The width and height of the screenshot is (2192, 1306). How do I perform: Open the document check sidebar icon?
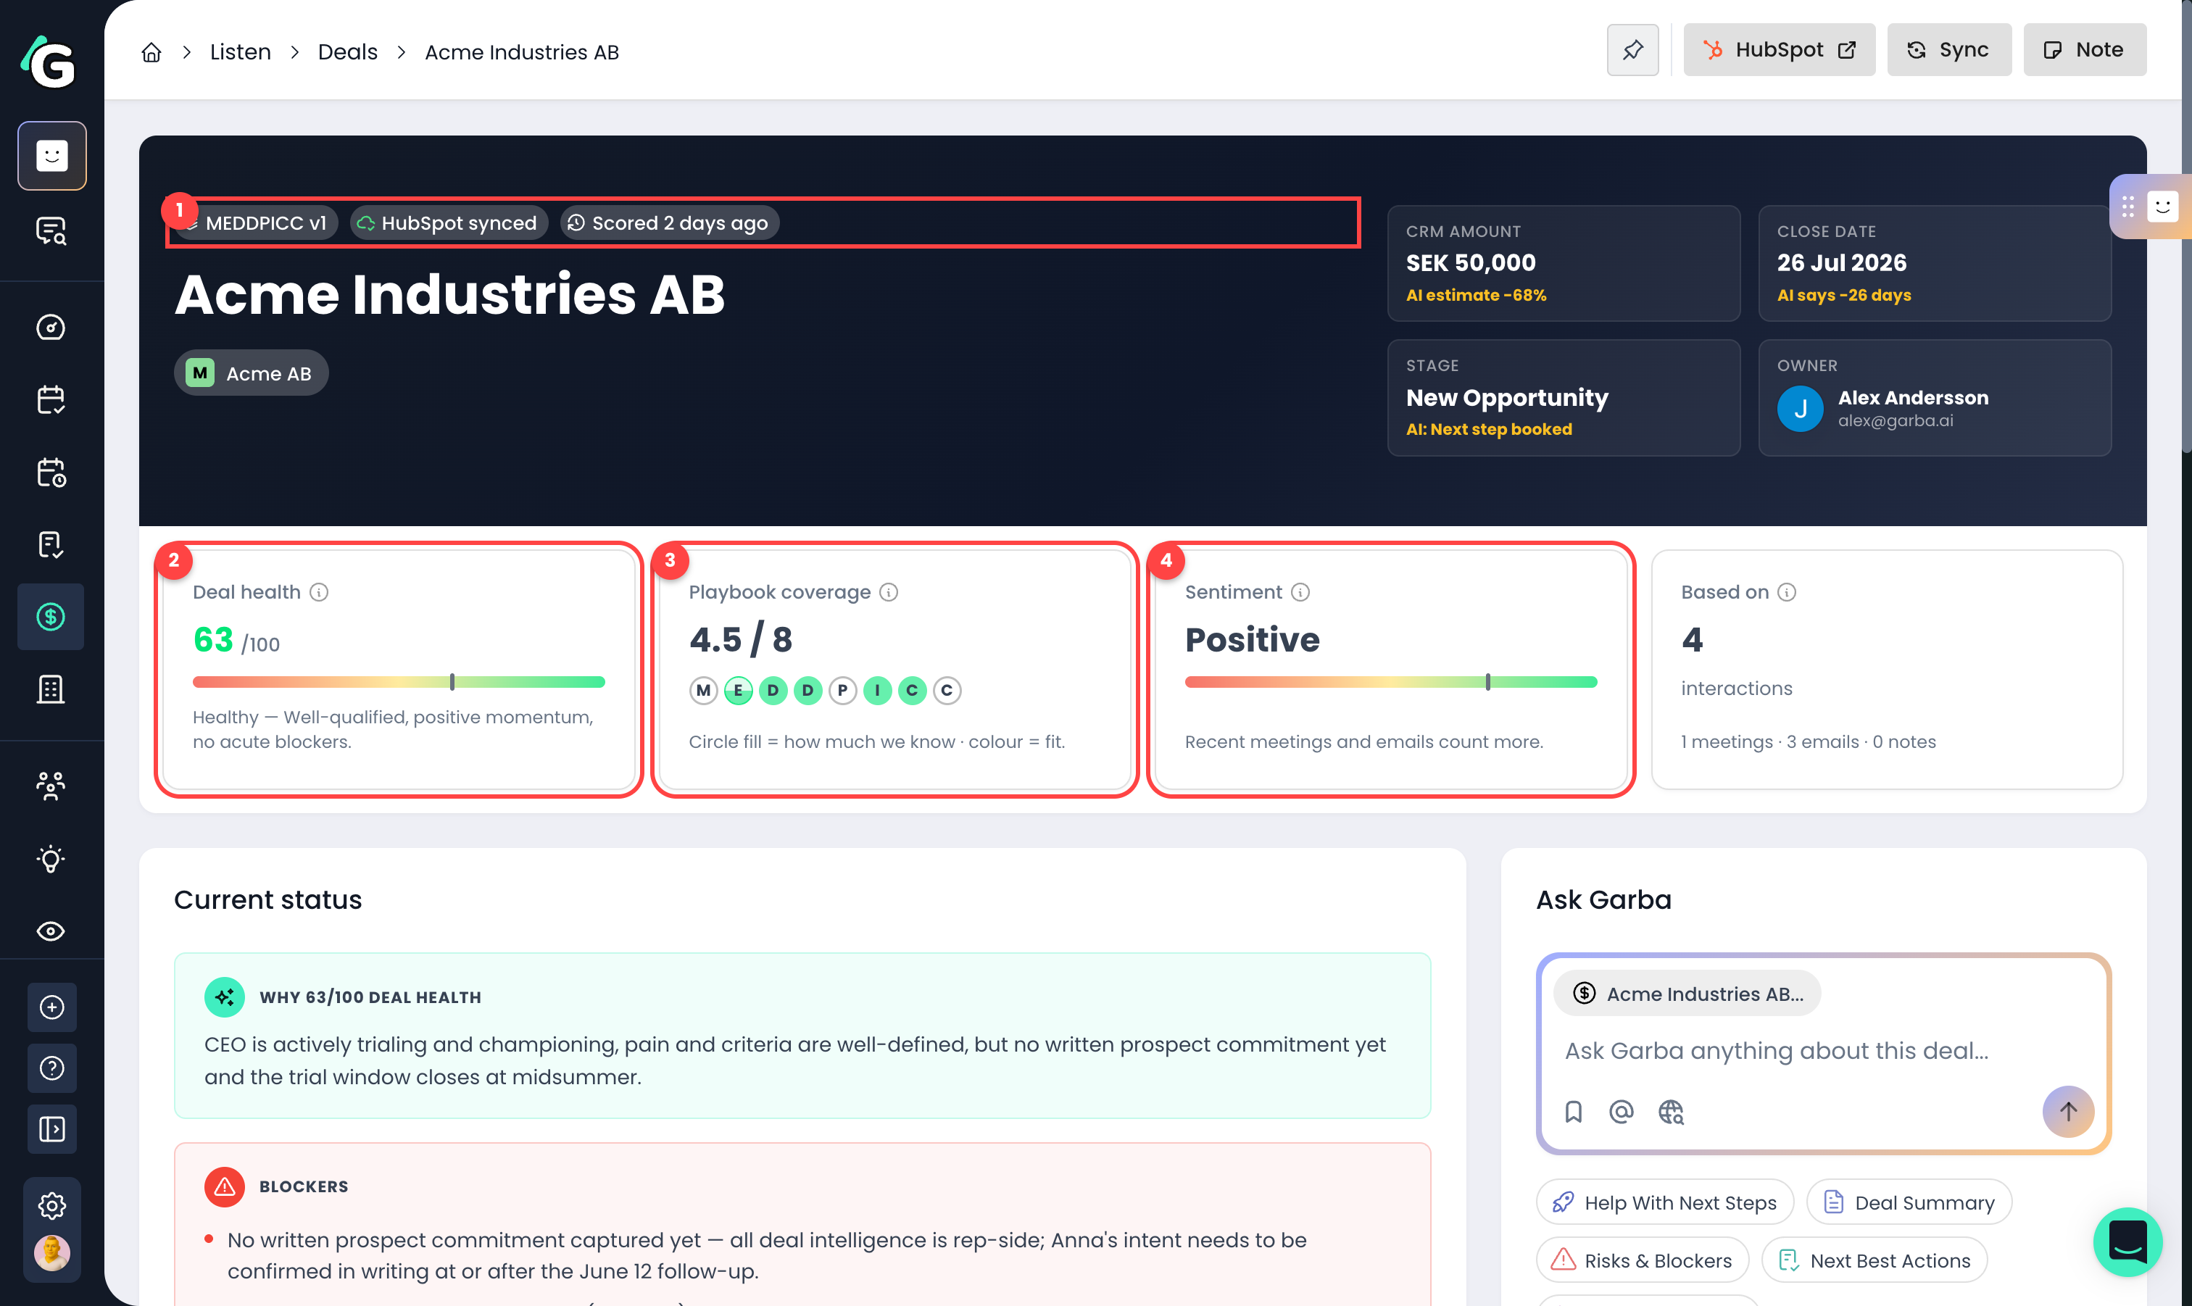click(51, 545)
